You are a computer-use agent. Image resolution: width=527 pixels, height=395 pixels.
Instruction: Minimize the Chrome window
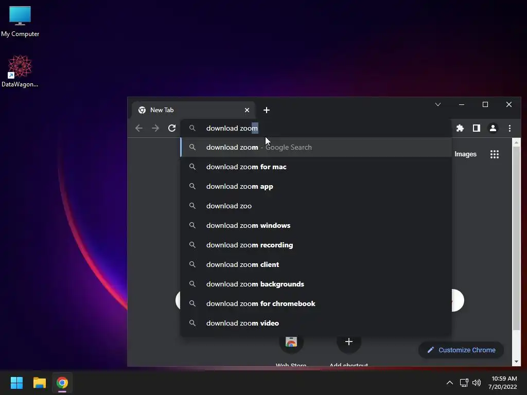pos(462,104)
